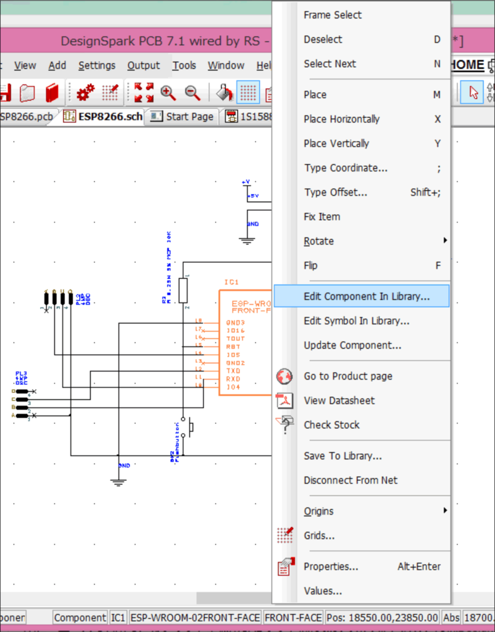The image size is (495, 632).
Task: Click the zoom out magnifier icon
Action: pos(193,93)
